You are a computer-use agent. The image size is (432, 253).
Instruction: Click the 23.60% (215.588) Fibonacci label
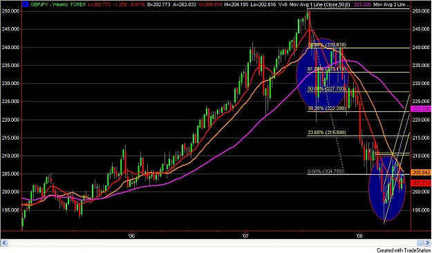point(327,133)
